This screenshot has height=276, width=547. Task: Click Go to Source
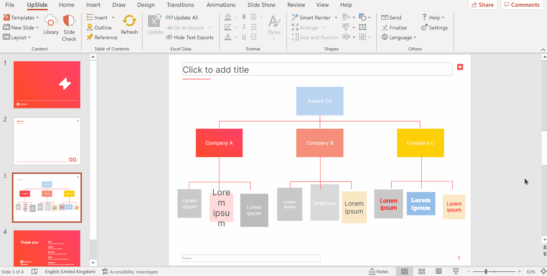[x=185, y=28]
